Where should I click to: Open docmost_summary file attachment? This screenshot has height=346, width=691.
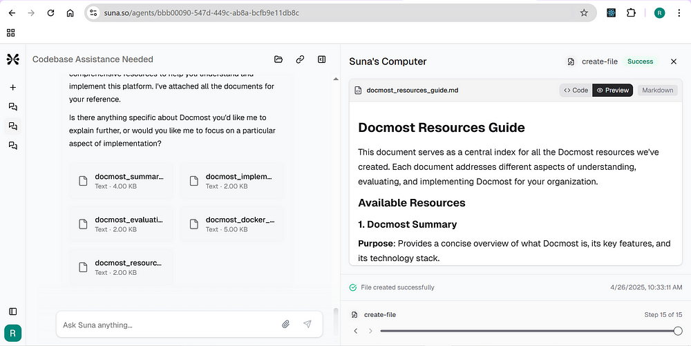121,181
